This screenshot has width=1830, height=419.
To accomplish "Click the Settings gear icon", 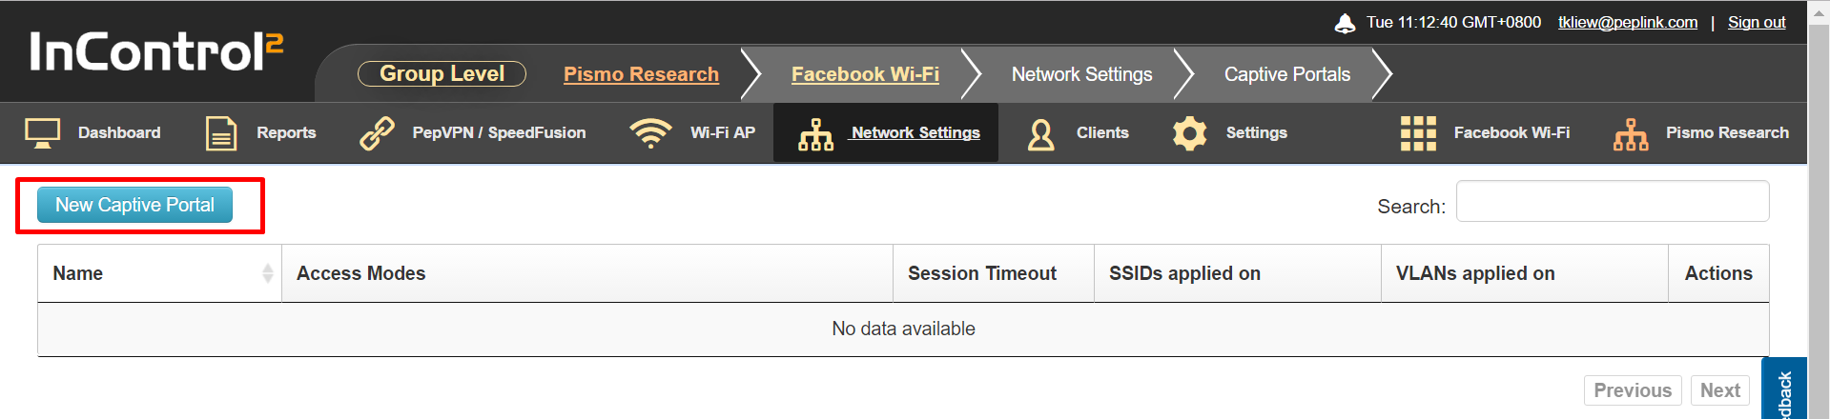I will [x=1190, y=133].
